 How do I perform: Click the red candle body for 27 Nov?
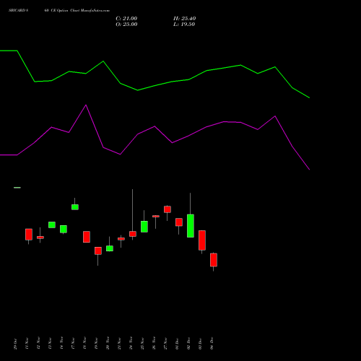pos(168,209)
